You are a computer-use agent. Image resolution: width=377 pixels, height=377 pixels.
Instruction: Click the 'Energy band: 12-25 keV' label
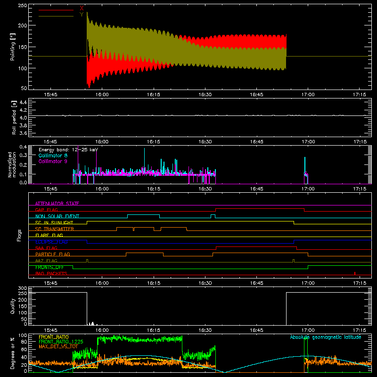point(68,150)
